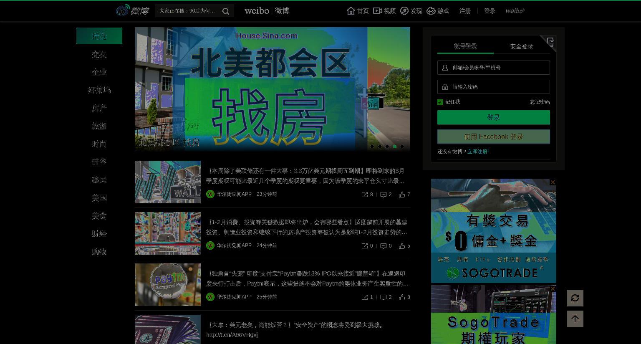Image resolution: width=641 pixels, height=344 pixels.
Task: Toggle the 记住我 checkbox
Action: (440, 102)
